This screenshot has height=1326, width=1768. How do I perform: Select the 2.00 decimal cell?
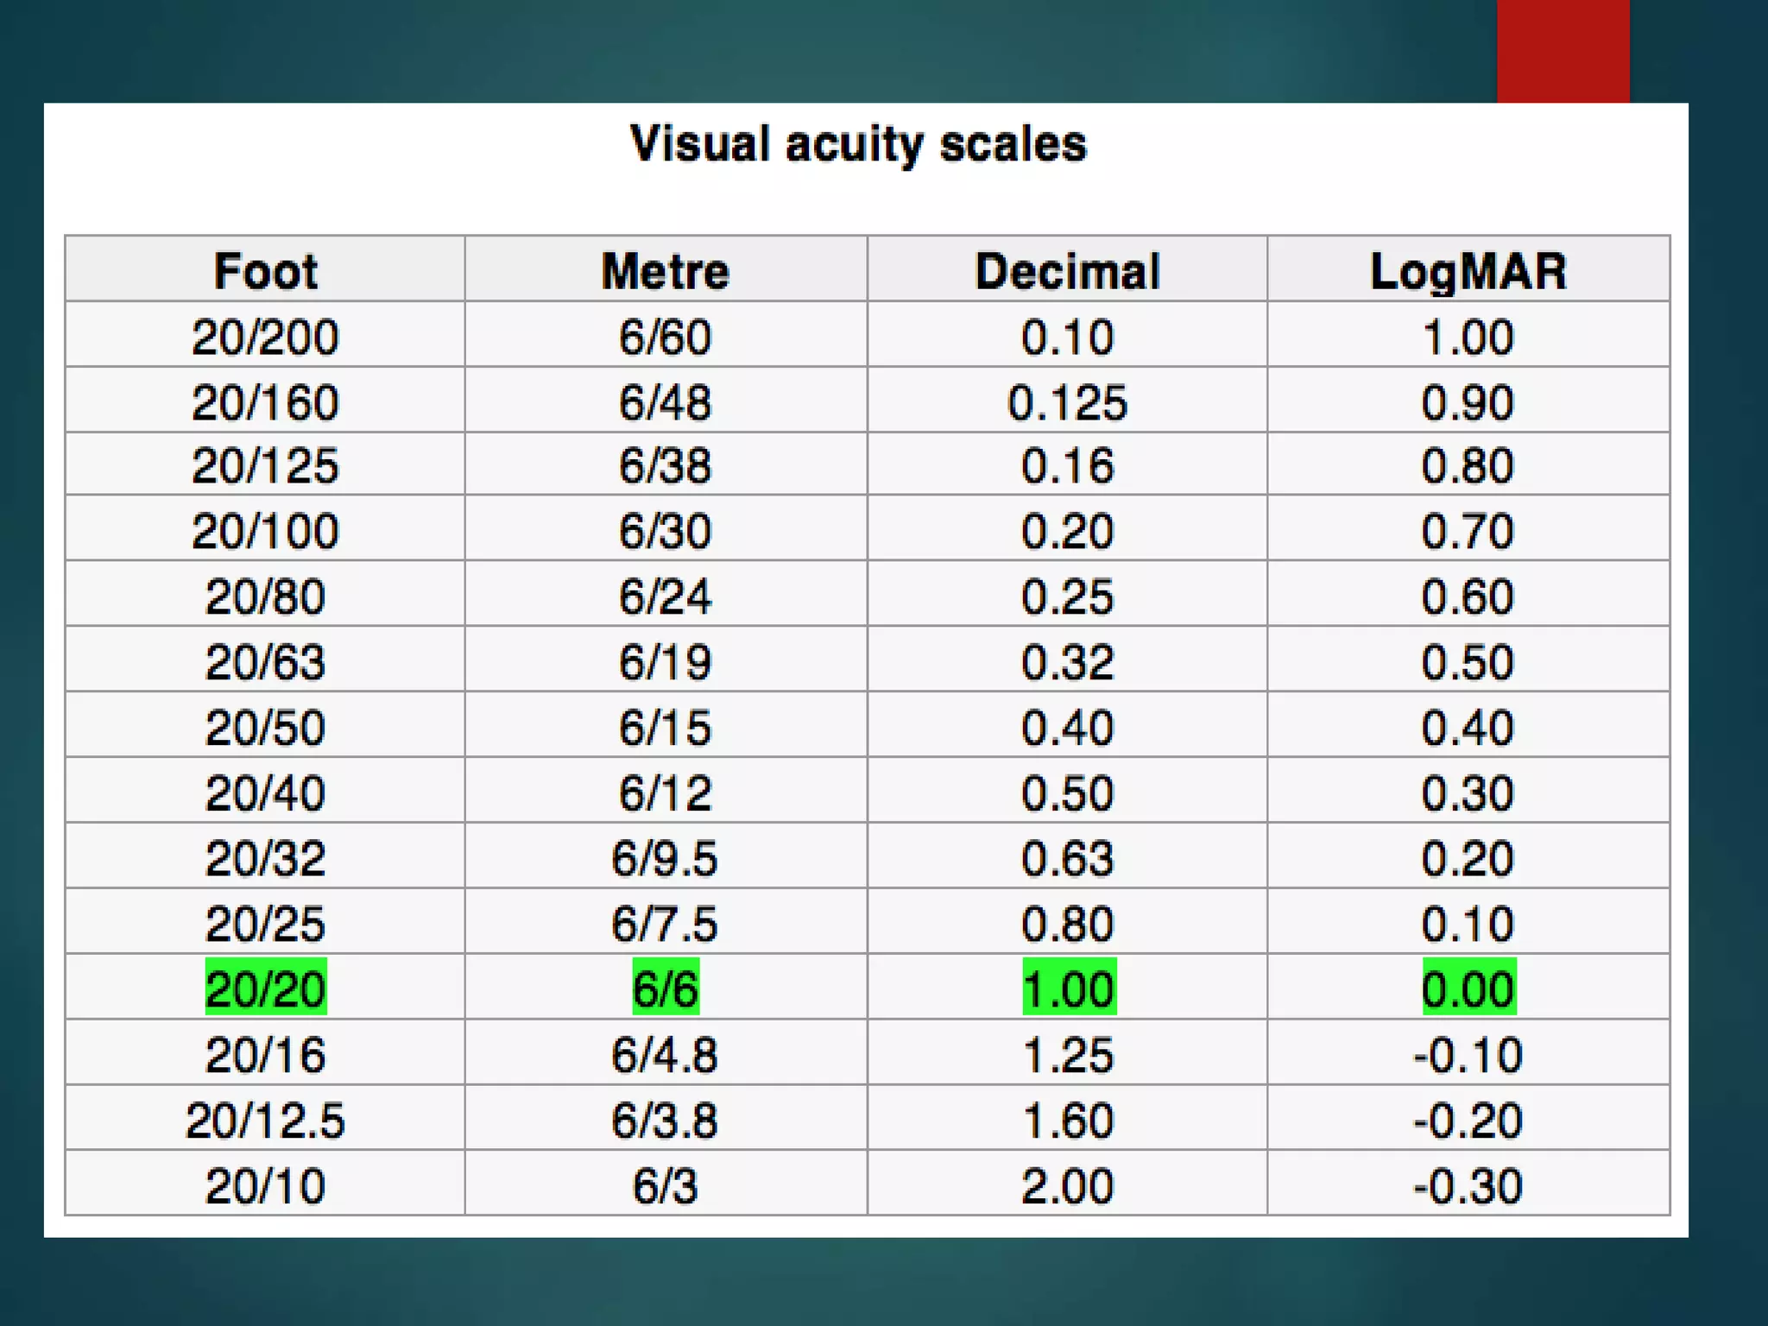click(x=1067, y=1186)
